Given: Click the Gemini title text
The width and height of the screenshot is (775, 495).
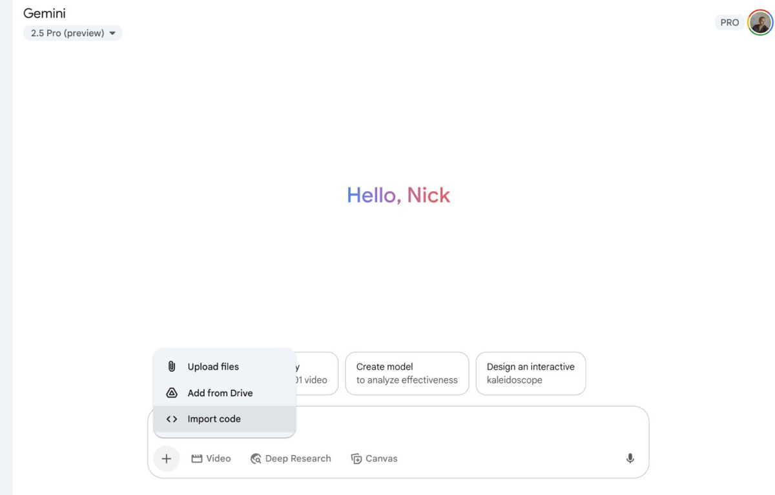Looking at the screenshot, I should 45,13.
